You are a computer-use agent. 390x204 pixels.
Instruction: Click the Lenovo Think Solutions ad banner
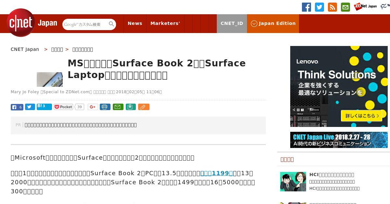click(x=339, y=86)
